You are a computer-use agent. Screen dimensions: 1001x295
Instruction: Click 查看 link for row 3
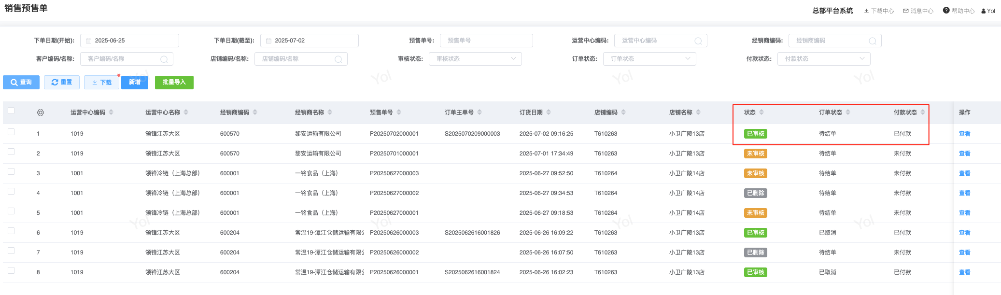(x=964, y=173)
